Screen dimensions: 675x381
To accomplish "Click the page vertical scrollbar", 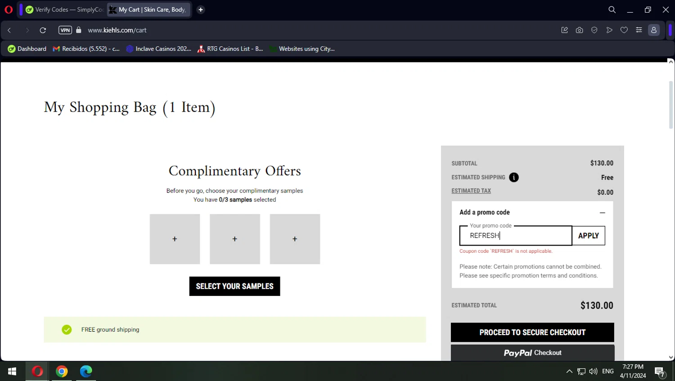I will [x=670, y=105].
